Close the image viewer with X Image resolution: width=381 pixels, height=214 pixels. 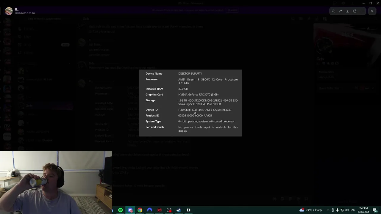pyautogui.click(x=372, y=11)
